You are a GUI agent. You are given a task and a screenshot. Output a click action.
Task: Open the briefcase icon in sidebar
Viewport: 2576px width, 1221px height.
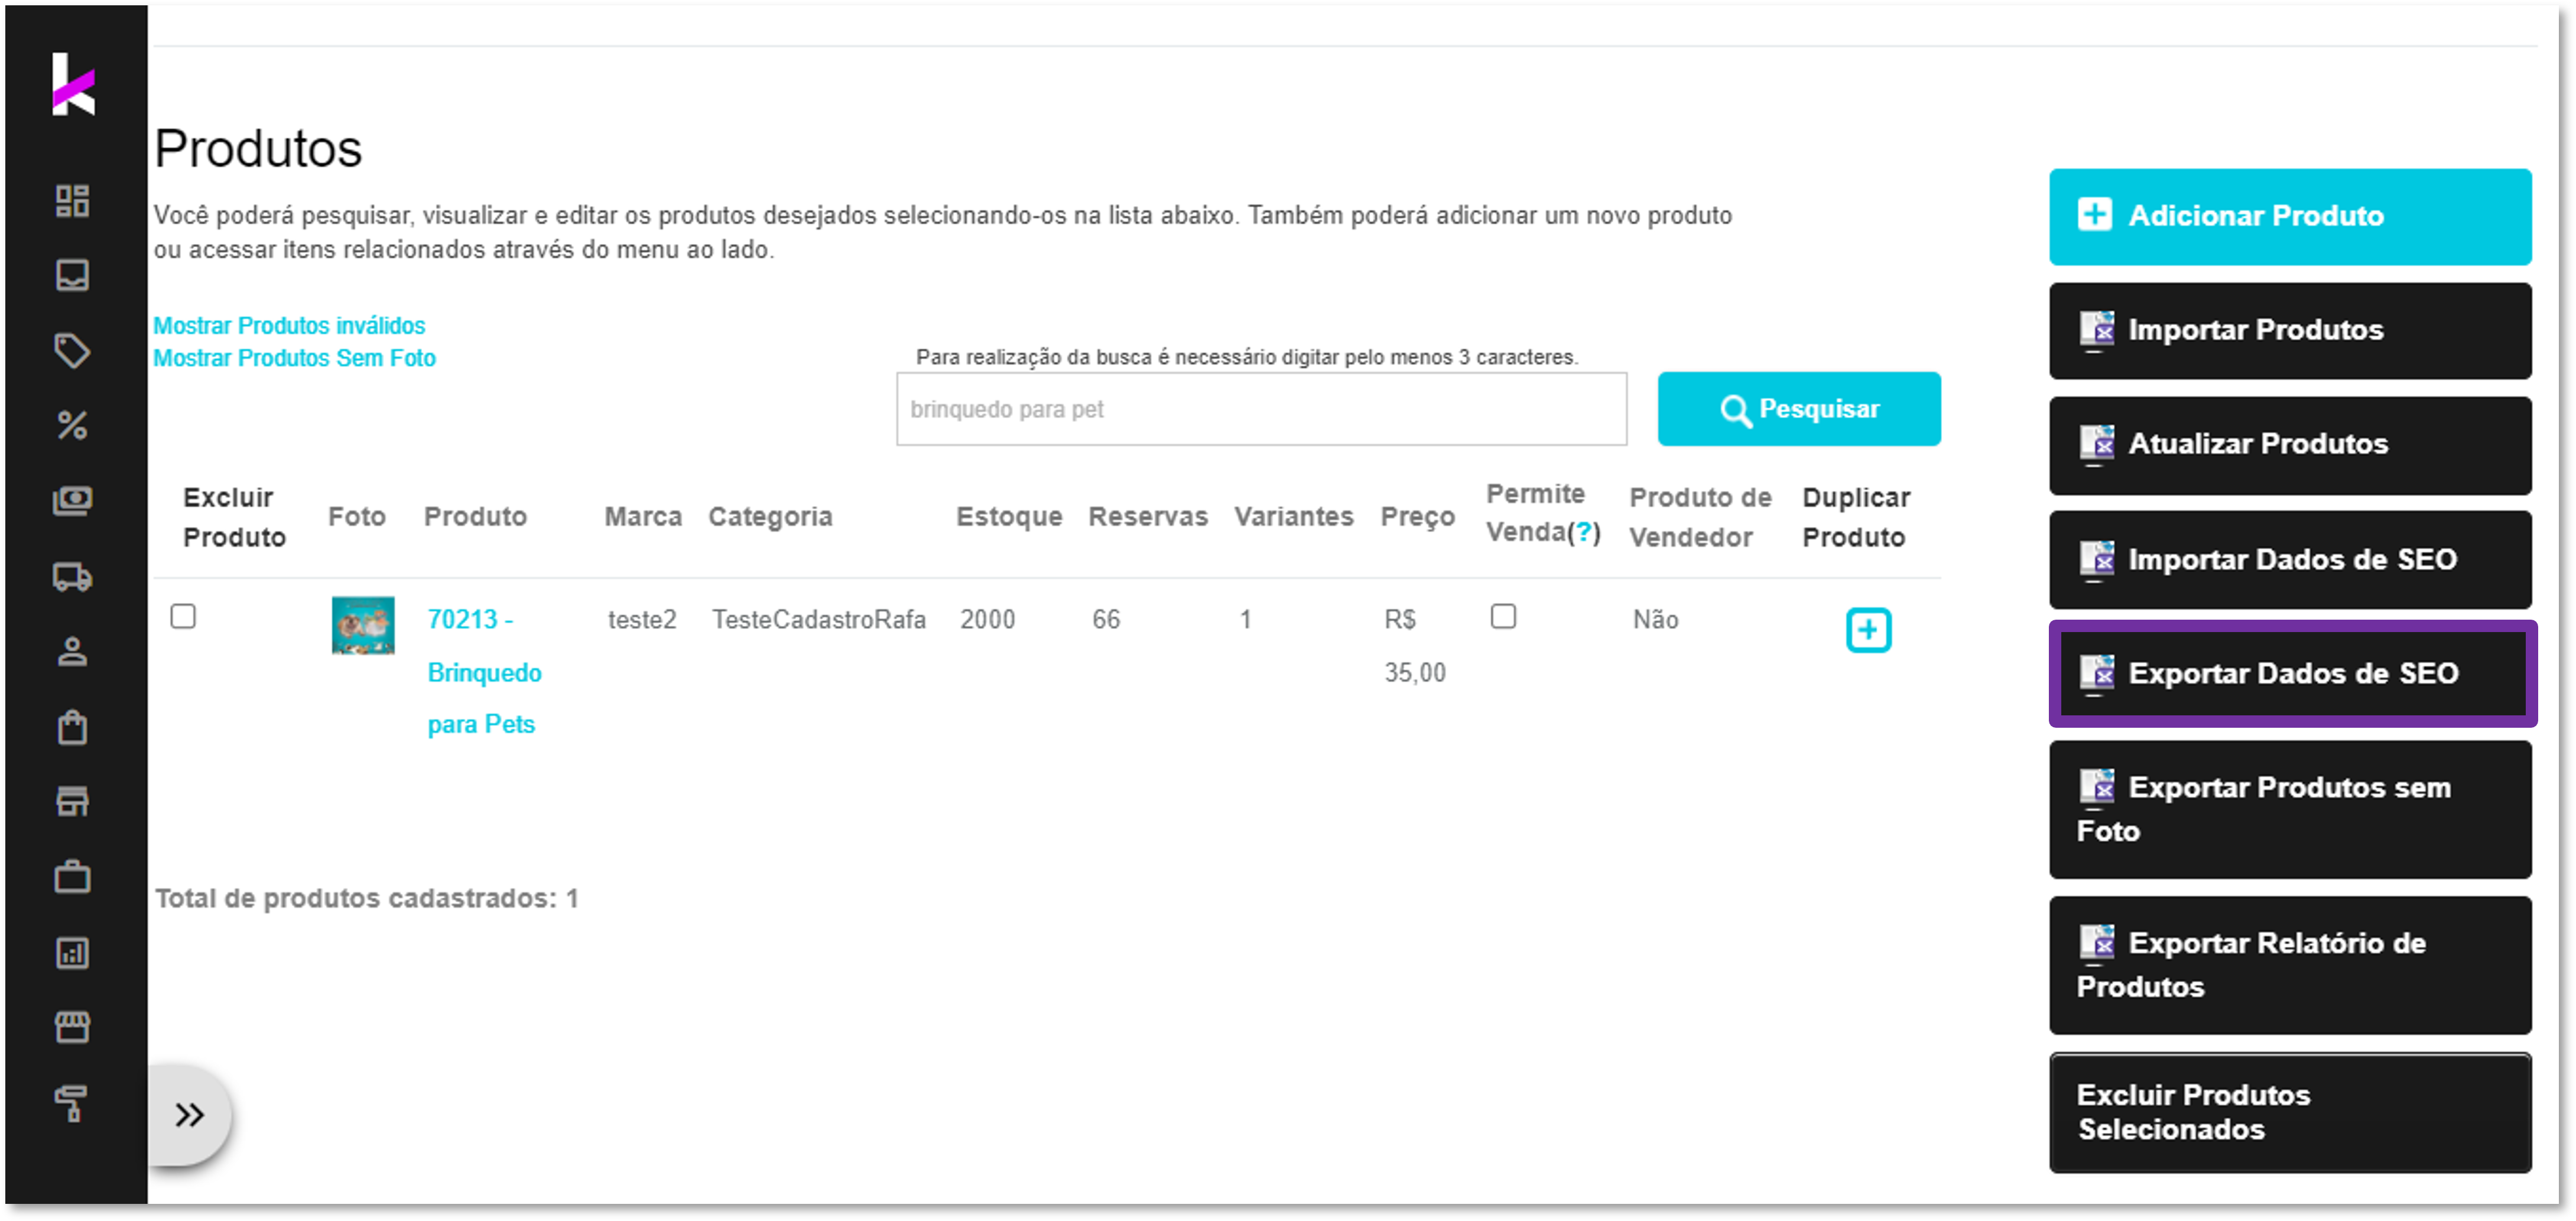click(x=72, y=876)
